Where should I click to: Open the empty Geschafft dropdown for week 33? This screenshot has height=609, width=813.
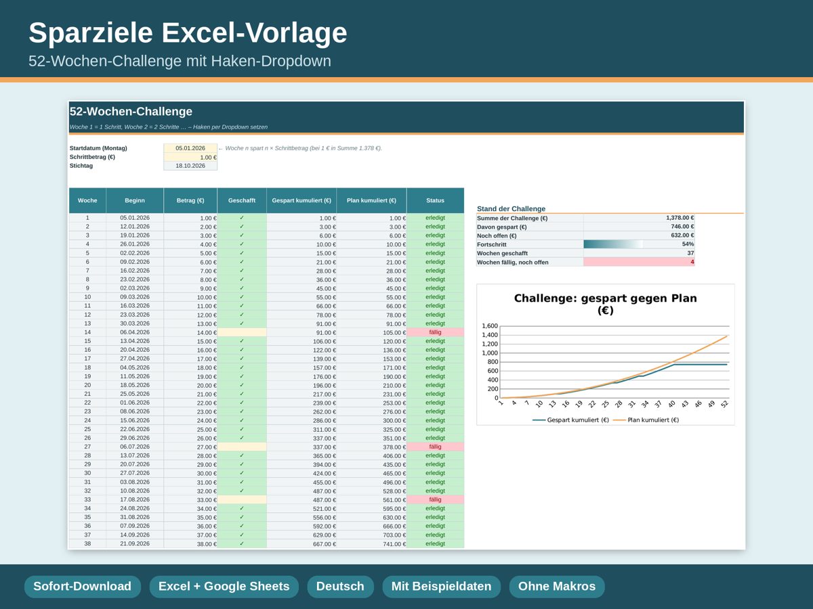pos(242,499)
